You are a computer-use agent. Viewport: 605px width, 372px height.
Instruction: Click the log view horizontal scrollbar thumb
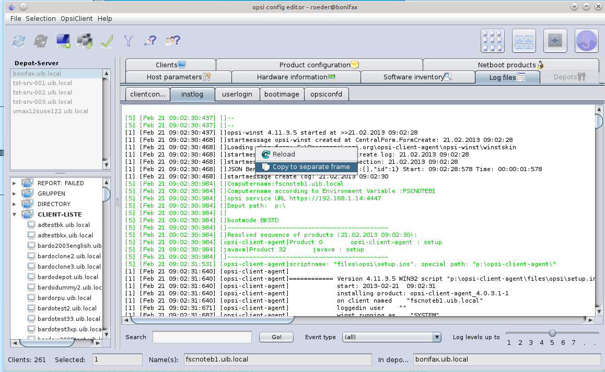[x=212, y=320]
